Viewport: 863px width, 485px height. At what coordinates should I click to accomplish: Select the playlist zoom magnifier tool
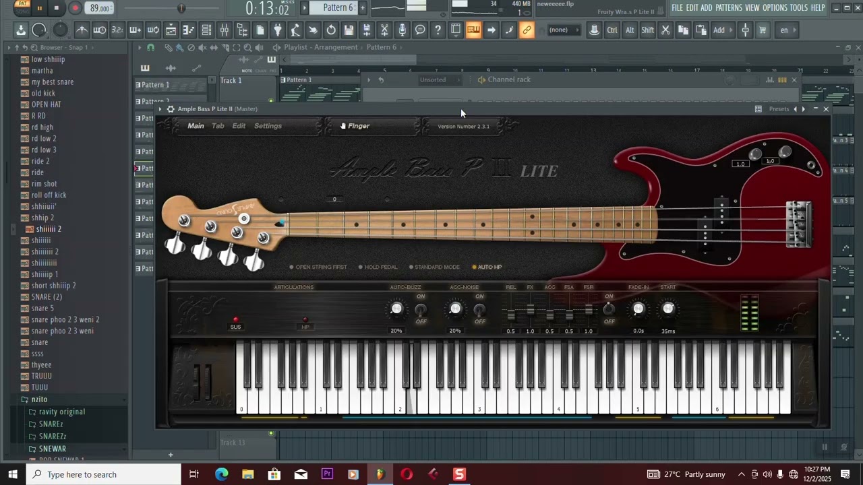point(247,47)
